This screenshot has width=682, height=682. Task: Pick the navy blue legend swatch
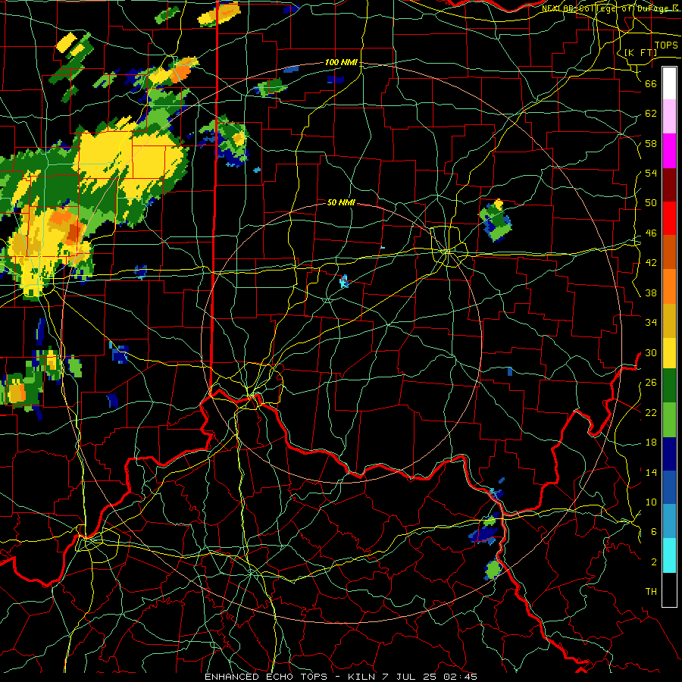click(669, 454)
